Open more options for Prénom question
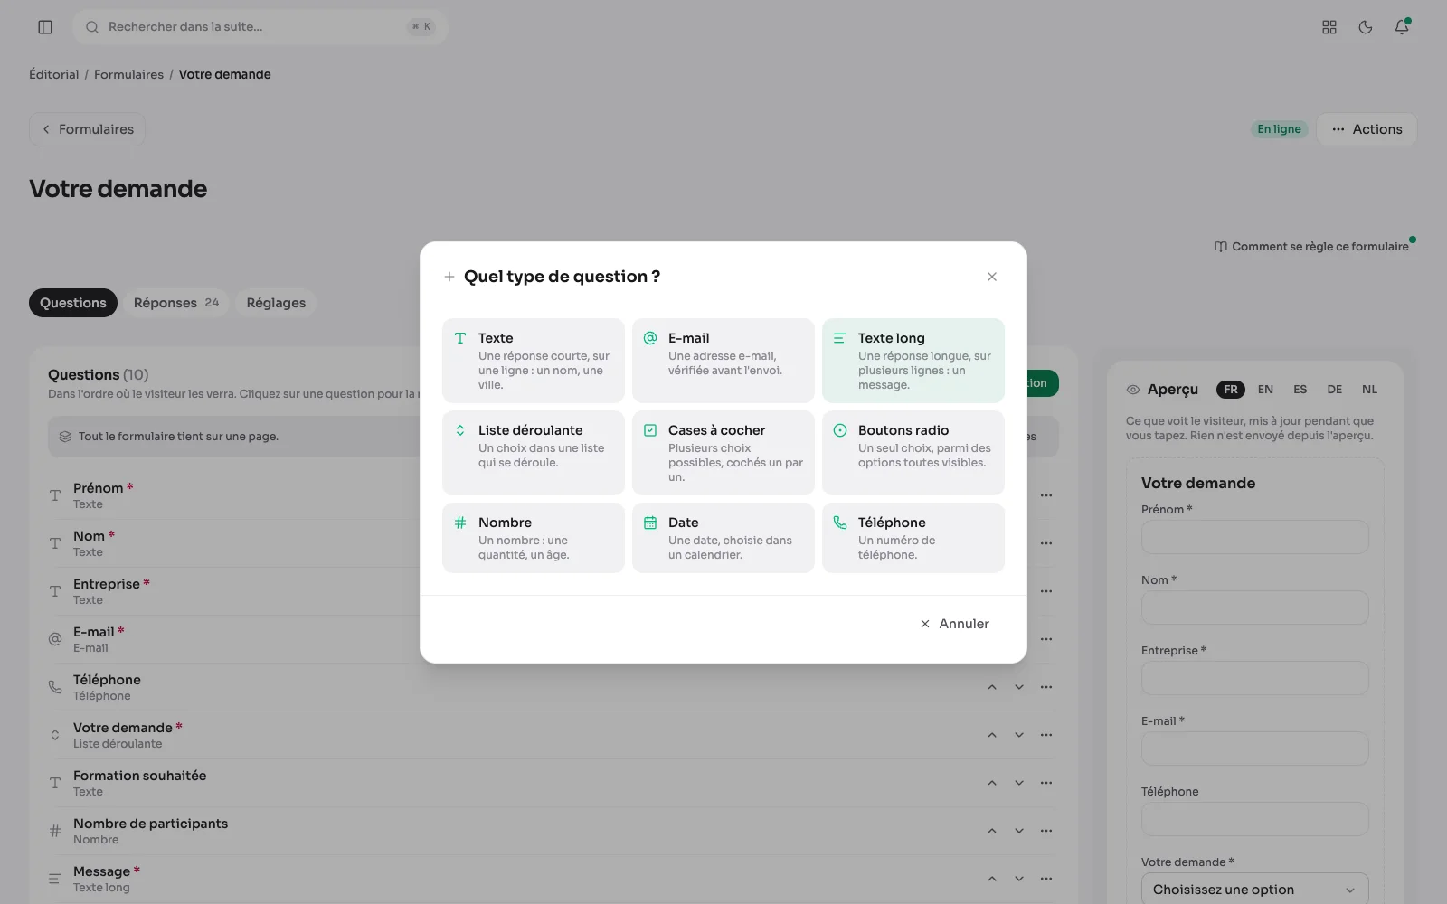 pos(1046,495)
